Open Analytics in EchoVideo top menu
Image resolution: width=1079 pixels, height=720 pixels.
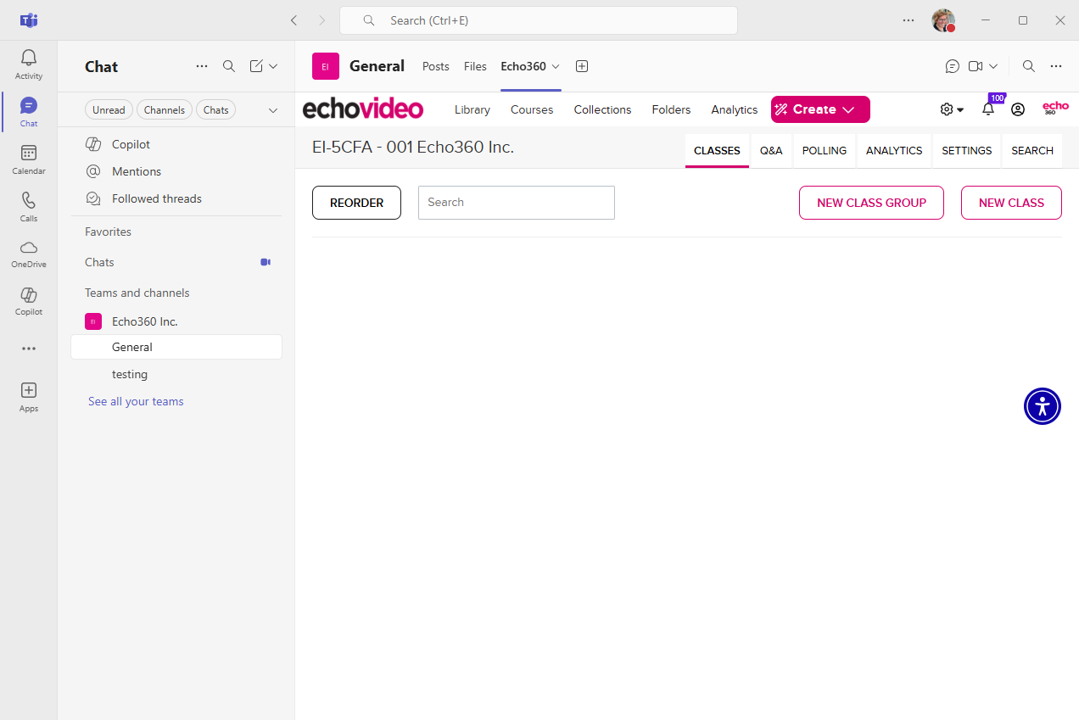(x=735, y=109)
